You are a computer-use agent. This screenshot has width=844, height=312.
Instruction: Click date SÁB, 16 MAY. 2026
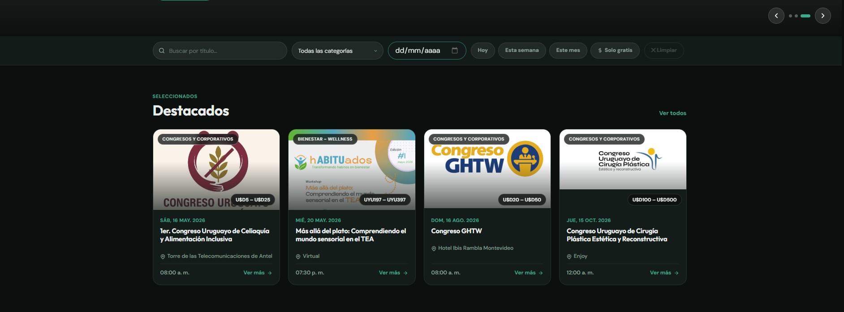tap(183, 220)
